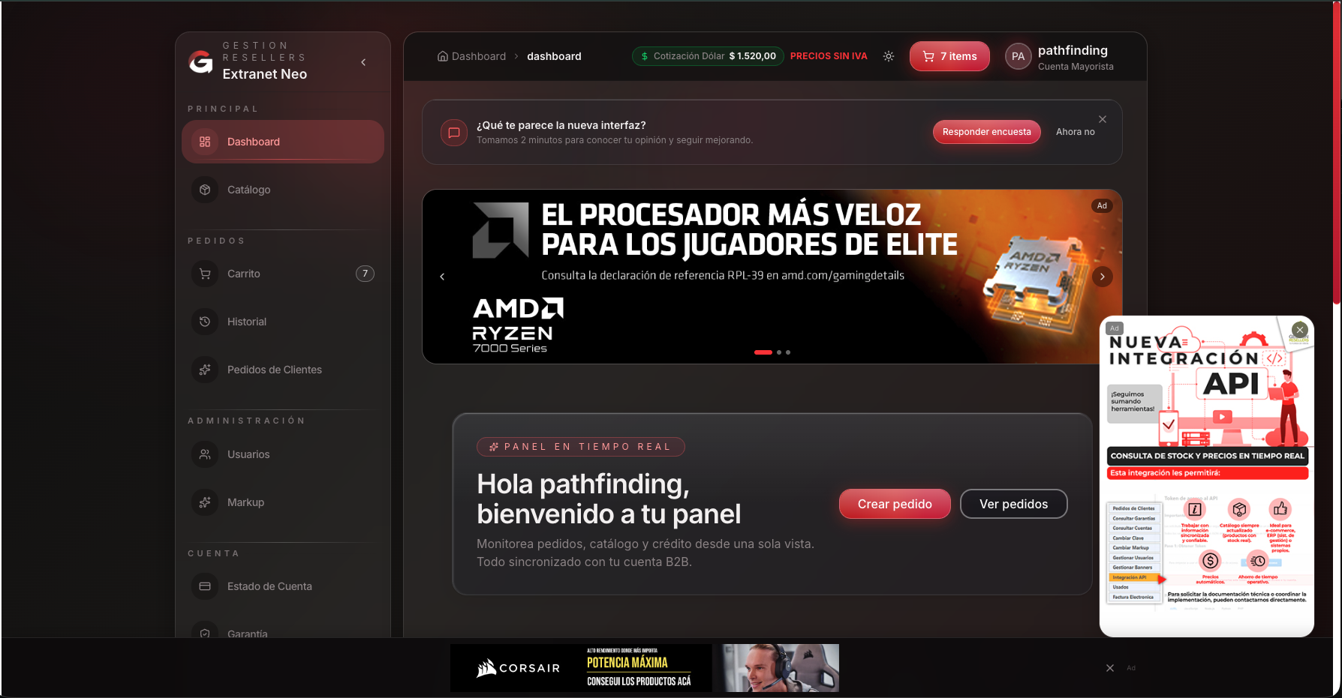Click the Panel en tiempo real tag

(x=580, y=447)
